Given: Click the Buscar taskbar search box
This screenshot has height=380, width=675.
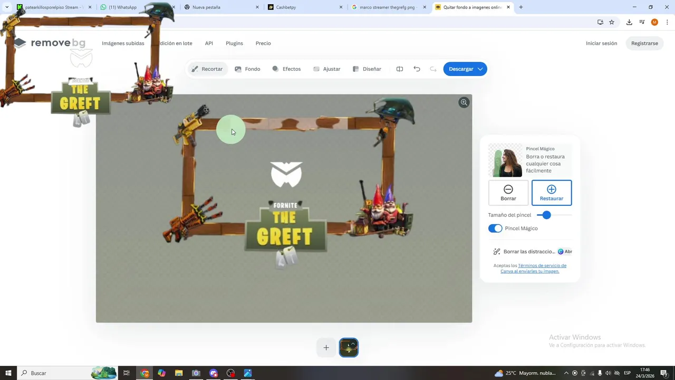Looking at the screenshot, I should [67, 373].
